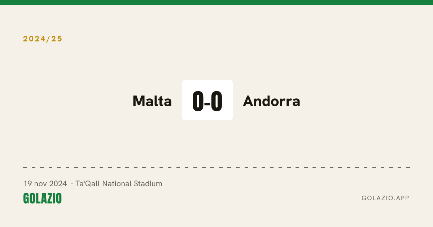
Task: Click Andorra's away score digit
Action: click(x=216, y=101)
